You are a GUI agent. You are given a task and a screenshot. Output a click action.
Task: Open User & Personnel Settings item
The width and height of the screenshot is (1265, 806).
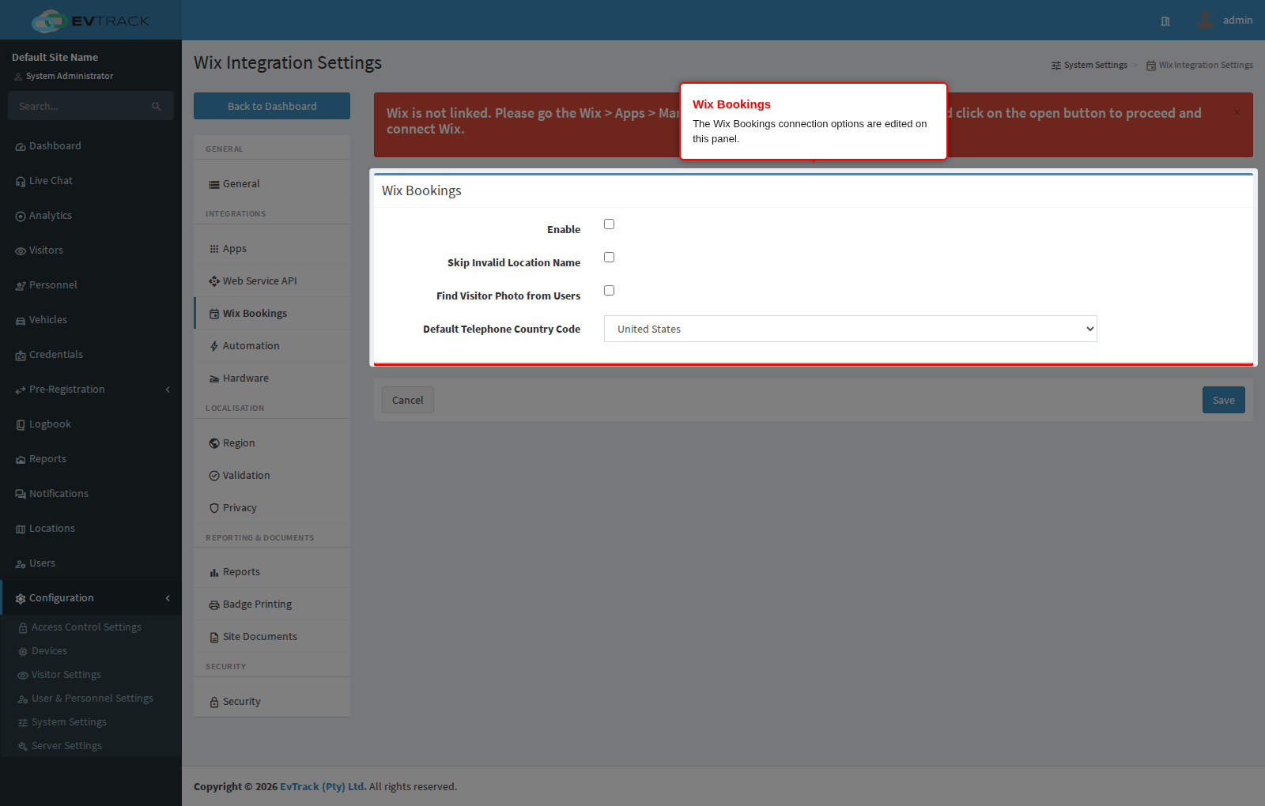click(91, 699)
